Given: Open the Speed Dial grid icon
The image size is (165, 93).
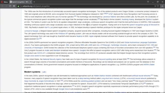Looking at the screenshot, I should pos(14,6).
